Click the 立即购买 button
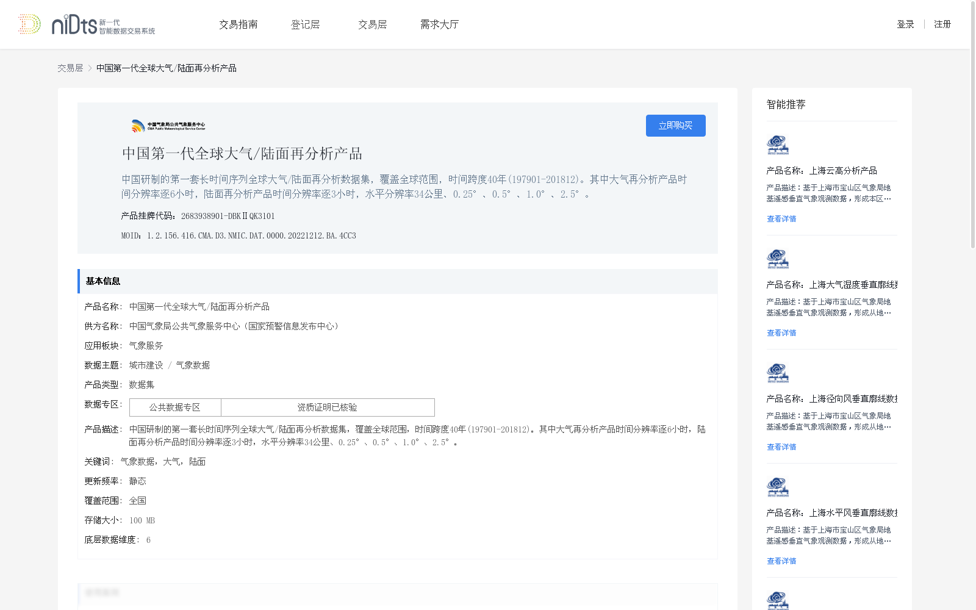Viewport: 976px width, 610px height. click(x=676, y=126)
